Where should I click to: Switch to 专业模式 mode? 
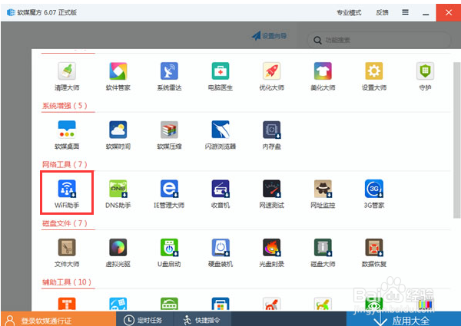coord(349,12)
